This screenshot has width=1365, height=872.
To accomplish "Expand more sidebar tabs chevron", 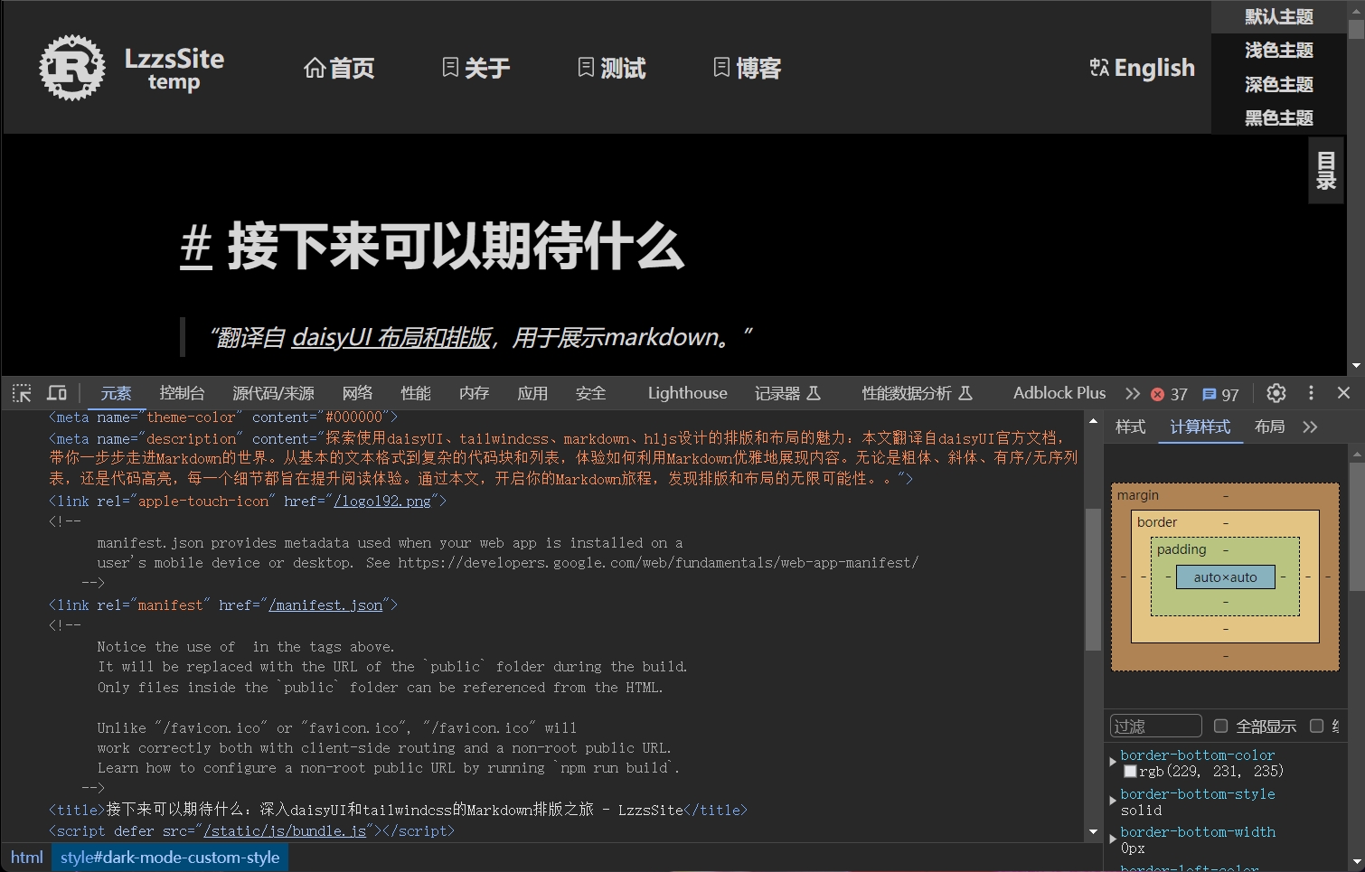I will (1310, 427).
